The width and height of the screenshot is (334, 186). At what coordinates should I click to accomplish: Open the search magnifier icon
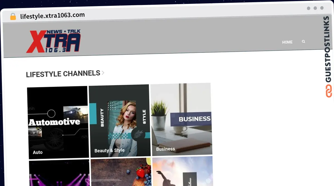coord(303,41)
